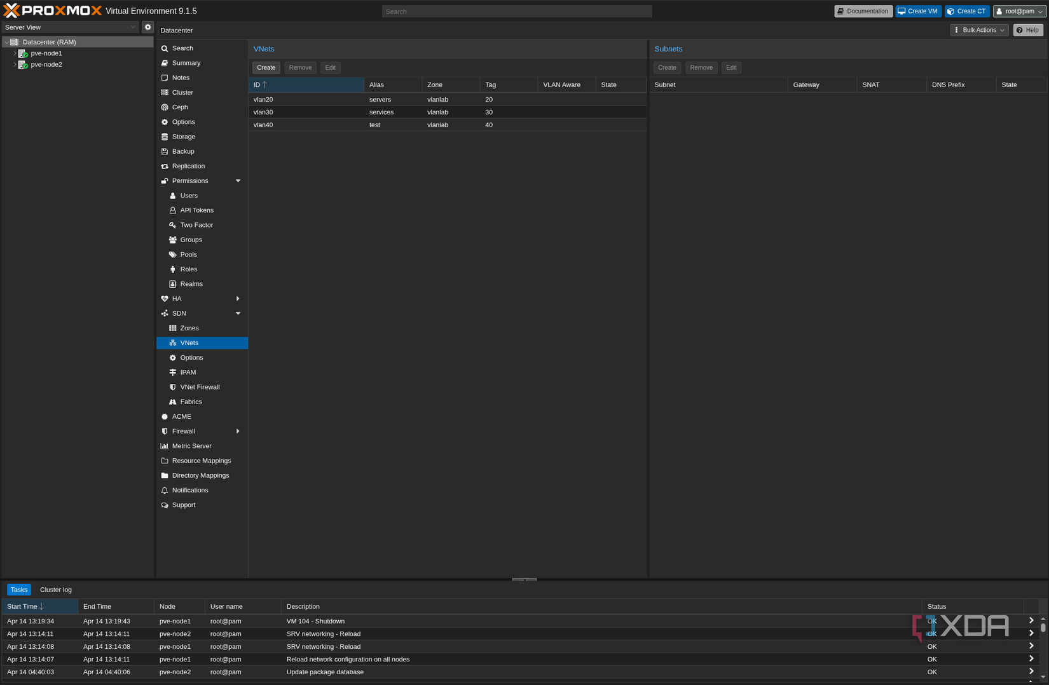This screenshot has height=685, width=1049.
Task: Open the Bulk Actions dropdown
Action: coord(979,30)
